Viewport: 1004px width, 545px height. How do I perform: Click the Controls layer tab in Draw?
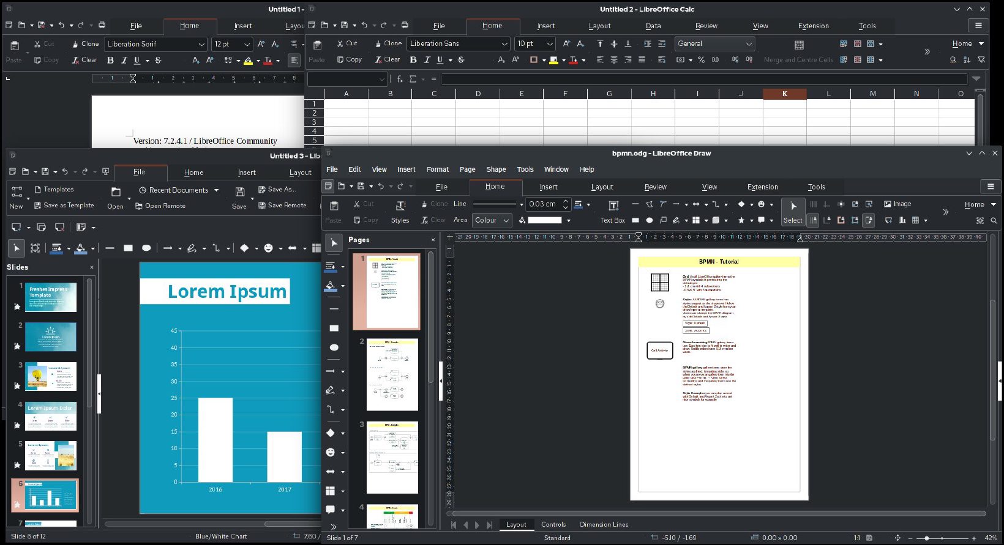pos(553,524)
